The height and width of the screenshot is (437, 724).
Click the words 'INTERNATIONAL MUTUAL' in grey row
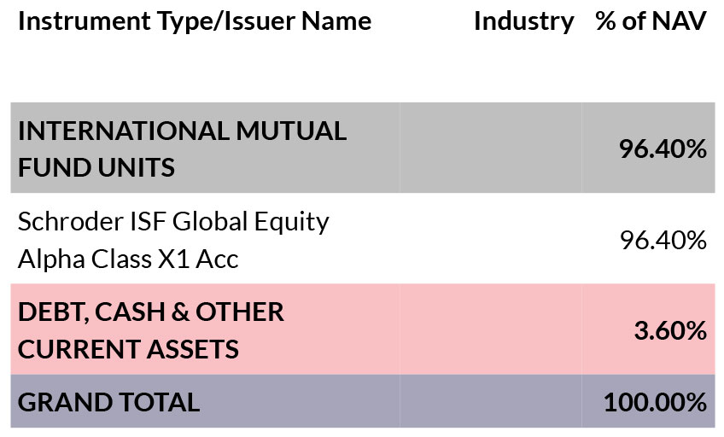point(183,131)
